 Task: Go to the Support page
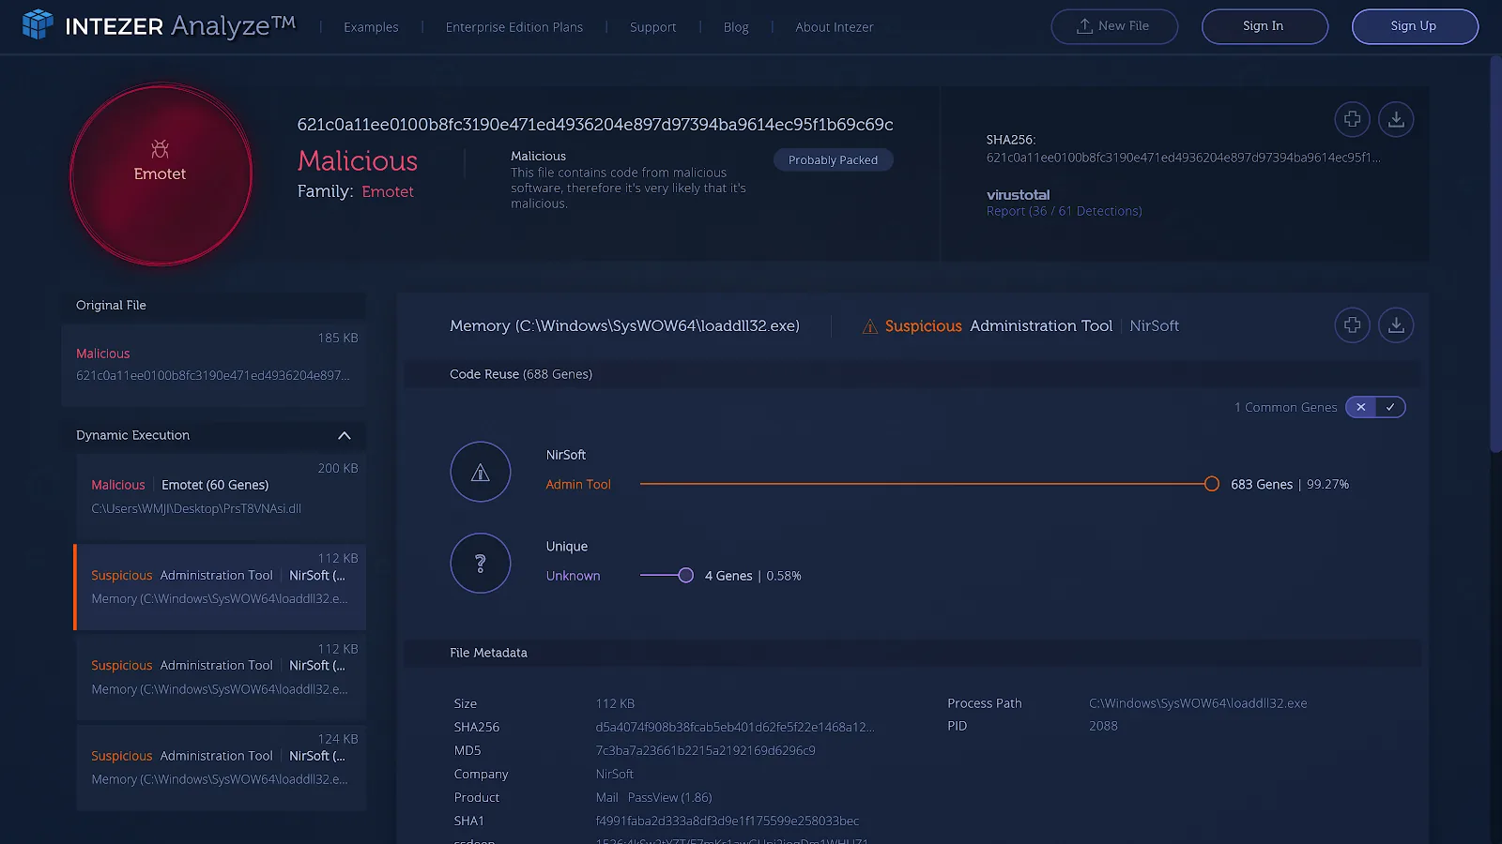click(653, 27)
